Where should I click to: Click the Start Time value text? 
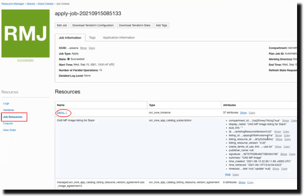point(94,65)
